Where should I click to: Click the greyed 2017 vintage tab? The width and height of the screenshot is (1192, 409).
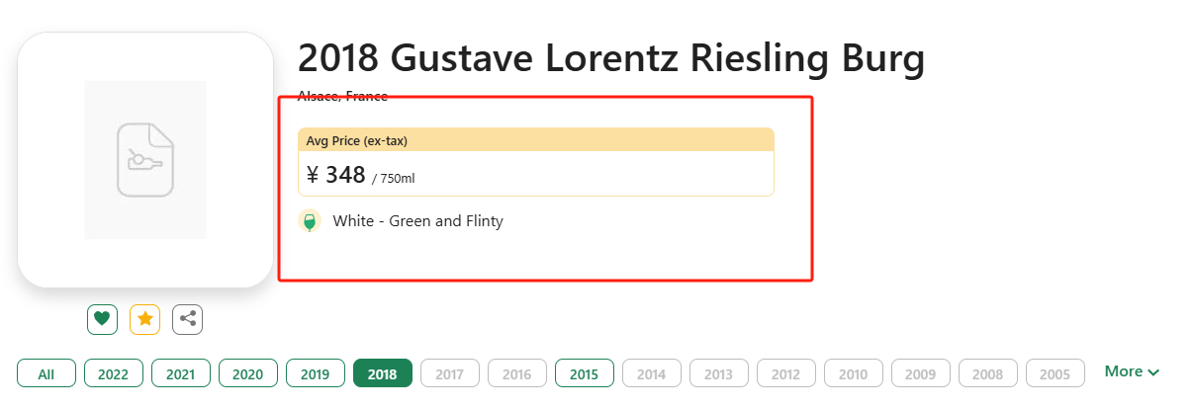coord(449,373)
